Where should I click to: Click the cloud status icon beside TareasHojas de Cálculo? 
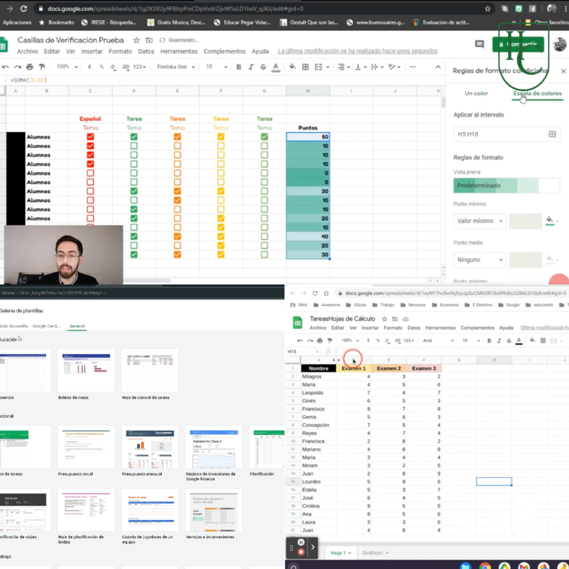[x=405, y=319]
